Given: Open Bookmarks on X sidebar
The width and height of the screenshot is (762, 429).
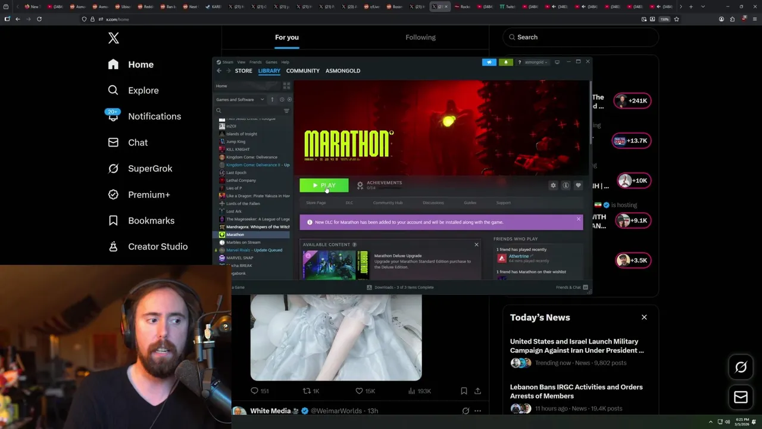Looking at the screenshot, I should (x=141, y=220).
